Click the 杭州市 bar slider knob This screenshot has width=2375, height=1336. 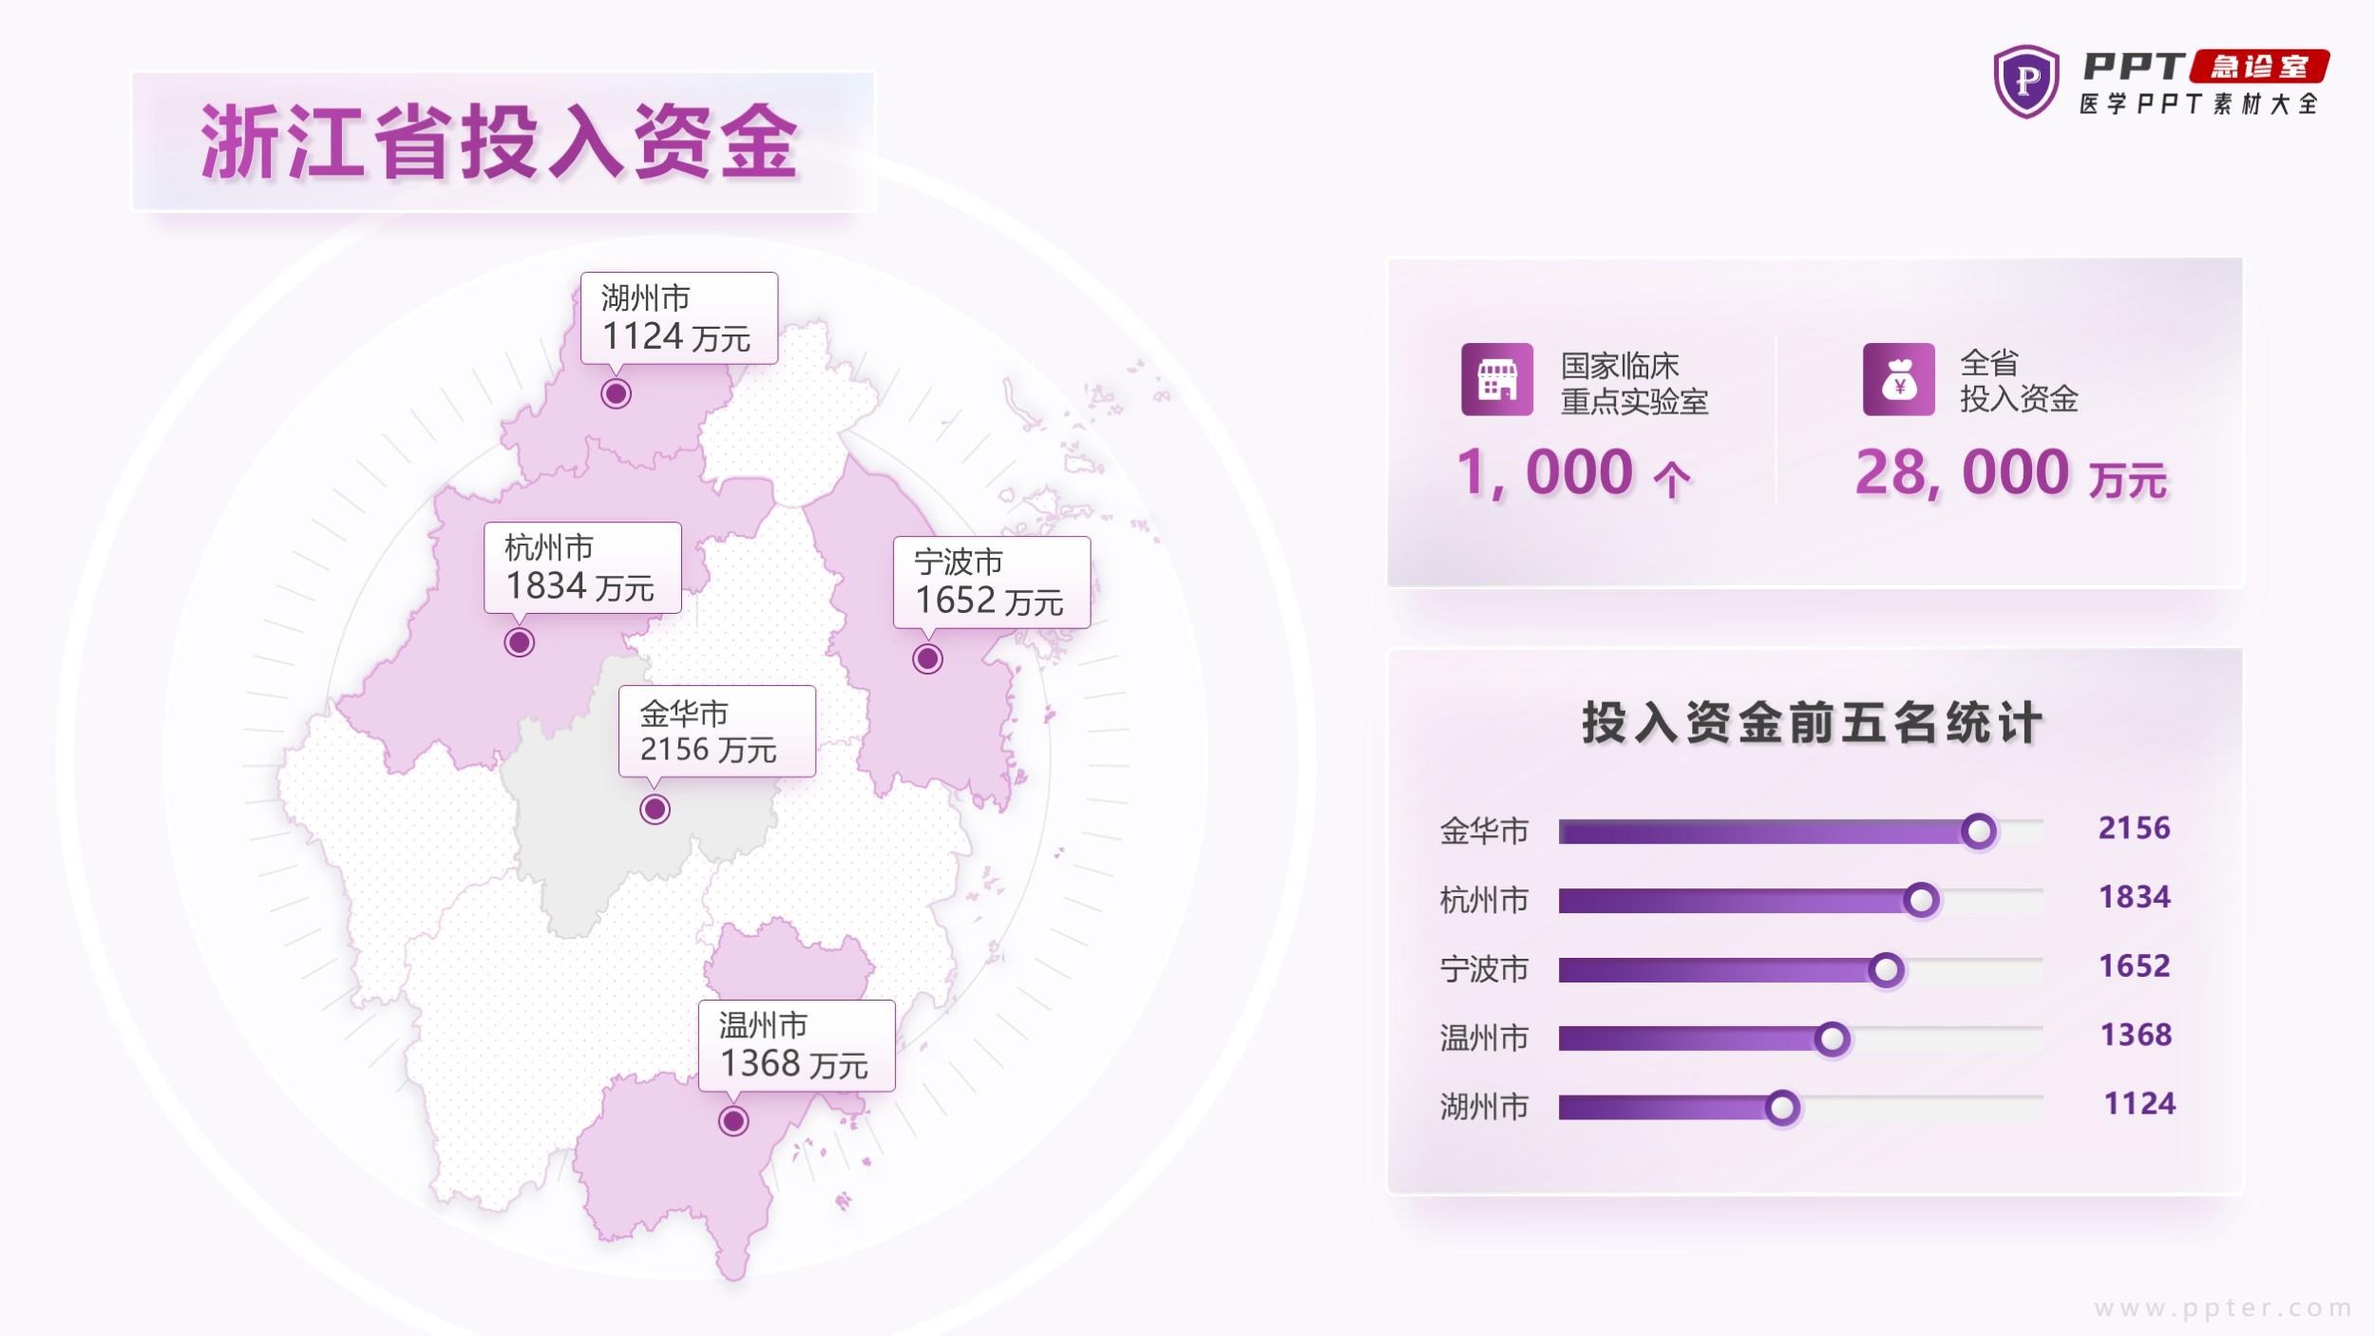click(1921, 900)
